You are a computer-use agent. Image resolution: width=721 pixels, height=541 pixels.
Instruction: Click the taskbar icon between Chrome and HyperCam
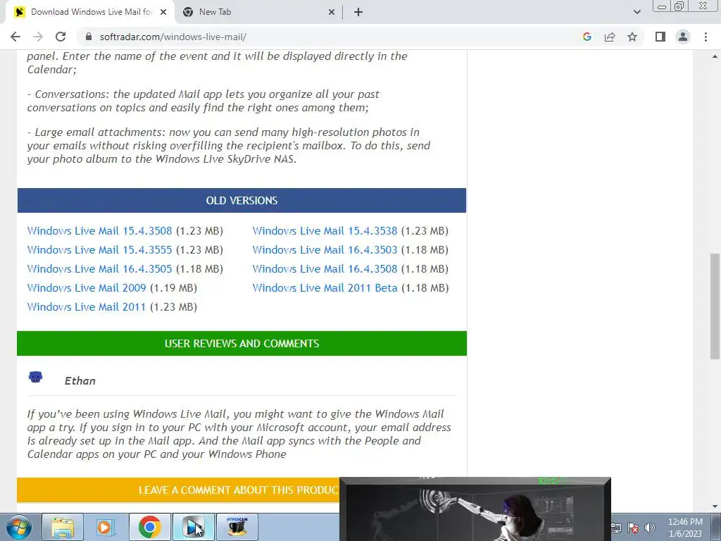pos(193,527)
